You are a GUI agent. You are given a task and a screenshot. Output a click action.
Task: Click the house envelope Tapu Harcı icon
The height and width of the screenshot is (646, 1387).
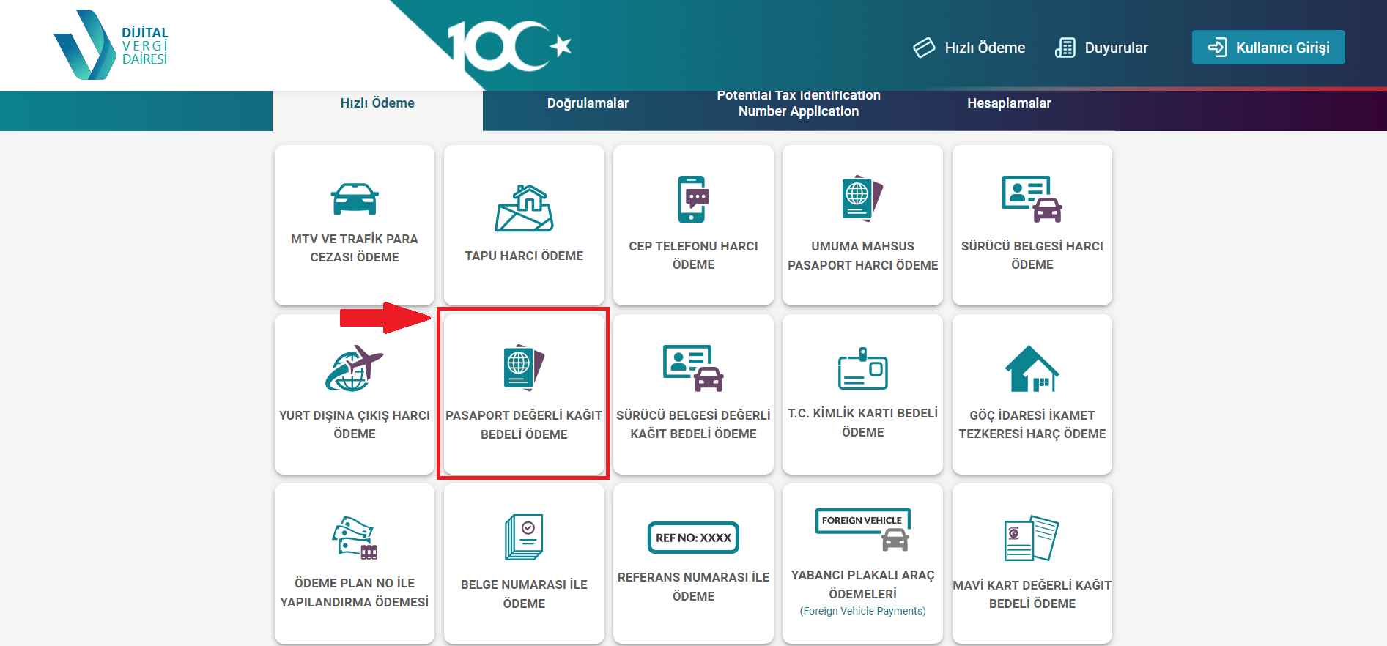pyautogui.click(x=524, y=208)
